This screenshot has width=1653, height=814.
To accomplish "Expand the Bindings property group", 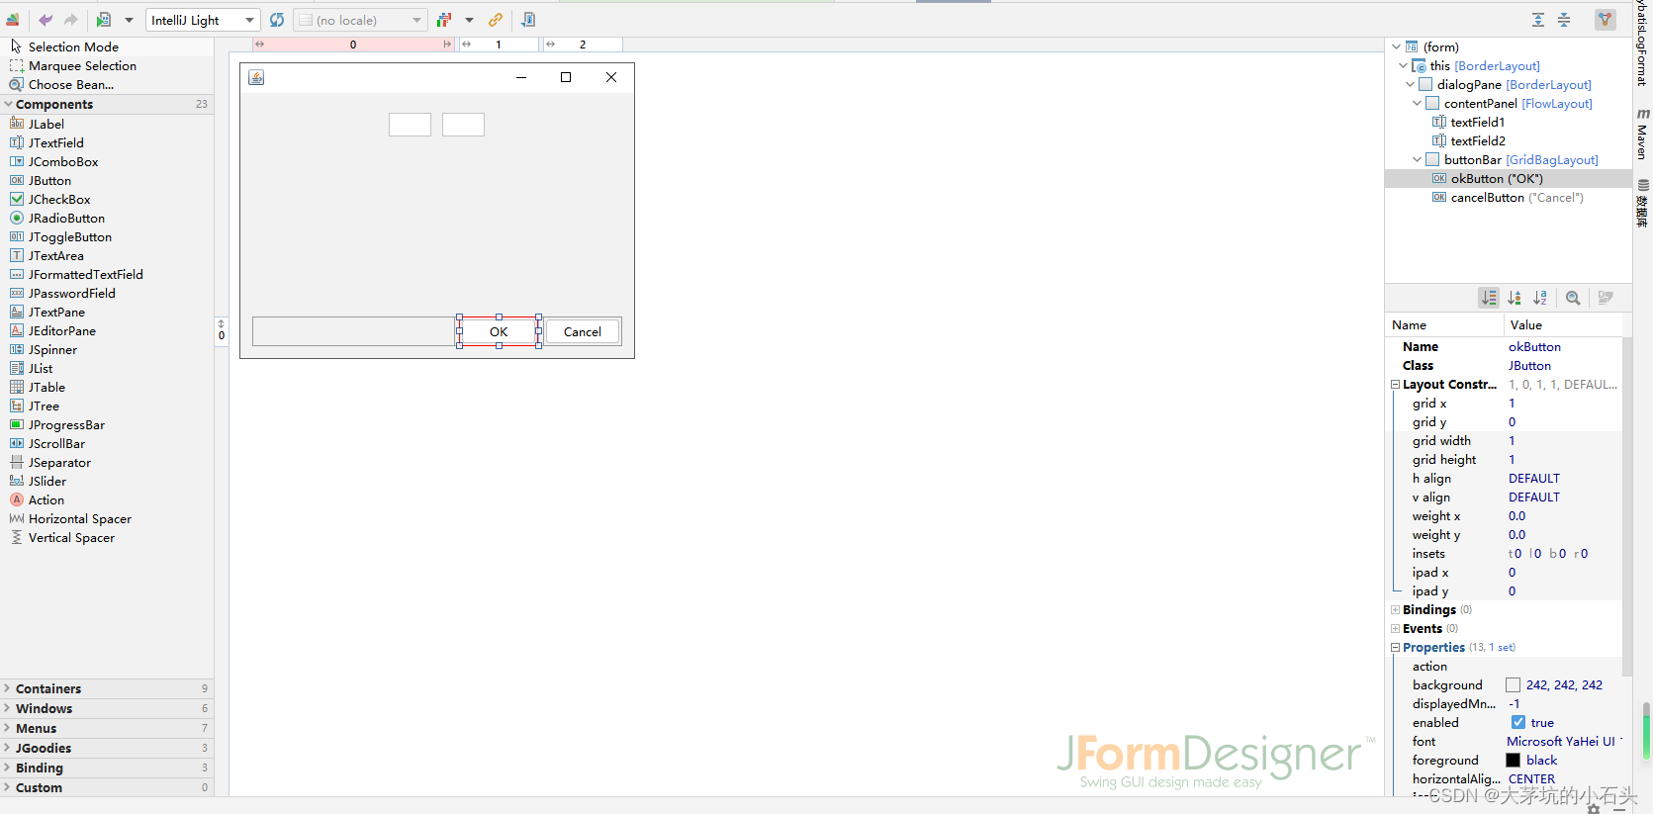I will coord(1395,609).
